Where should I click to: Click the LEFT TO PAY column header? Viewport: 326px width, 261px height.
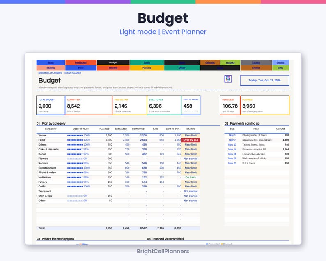(172, 129)
